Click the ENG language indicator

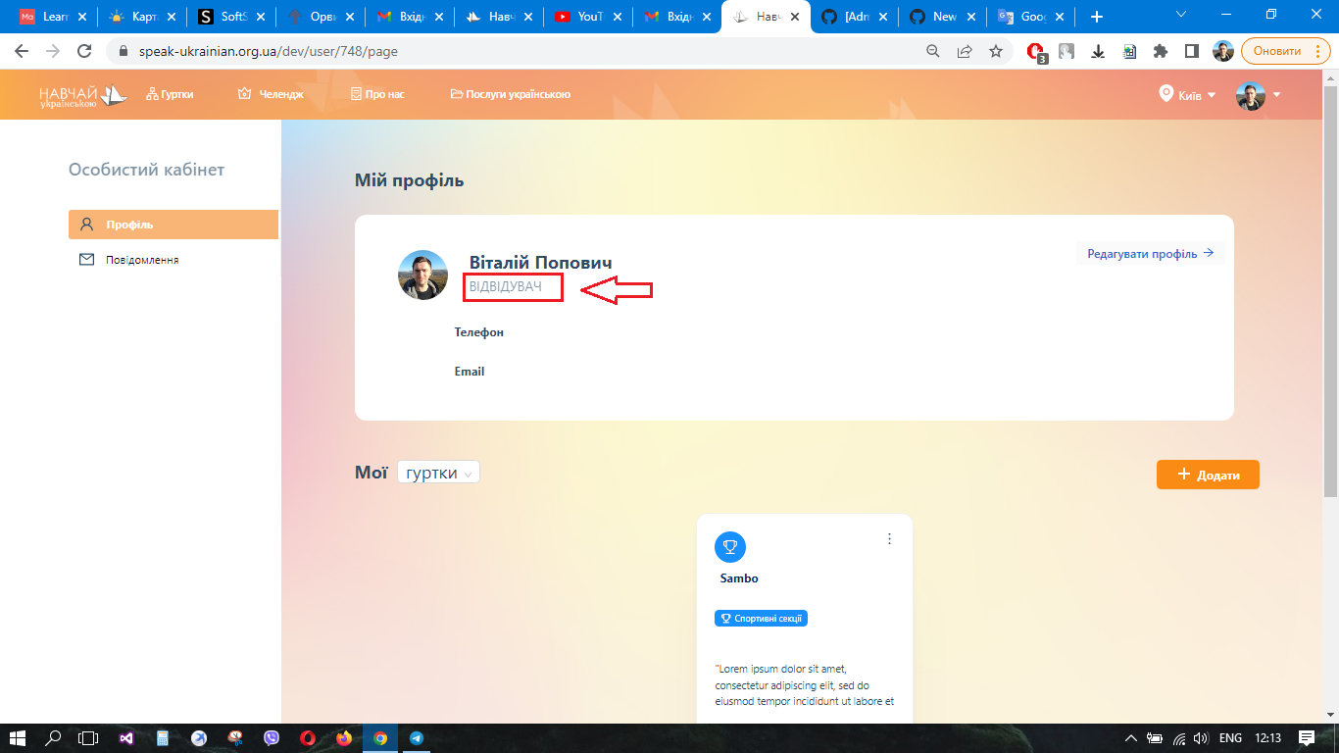1231,738
